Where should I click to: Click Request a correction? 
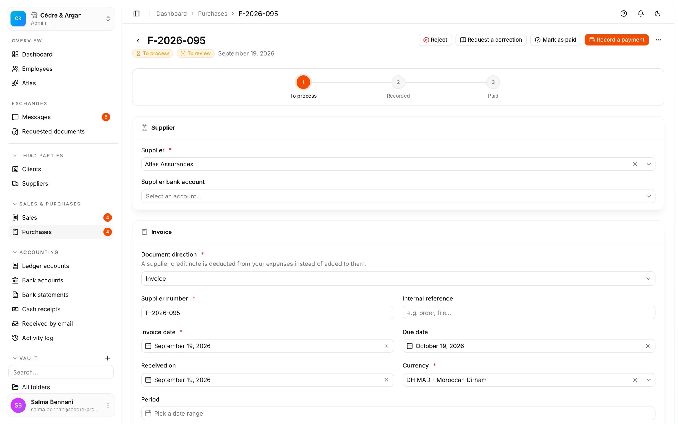click(491, 40)
